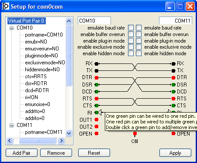Click the COM10 RX black pin
Viewport: 197px width, 163px height.
click(x=97, y=63)
